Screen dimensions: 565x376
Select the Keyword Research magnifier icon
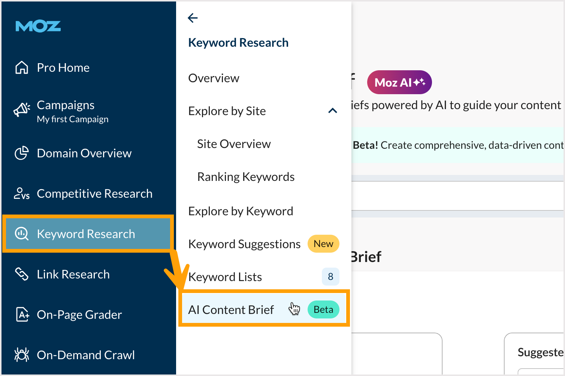(21, 234)
